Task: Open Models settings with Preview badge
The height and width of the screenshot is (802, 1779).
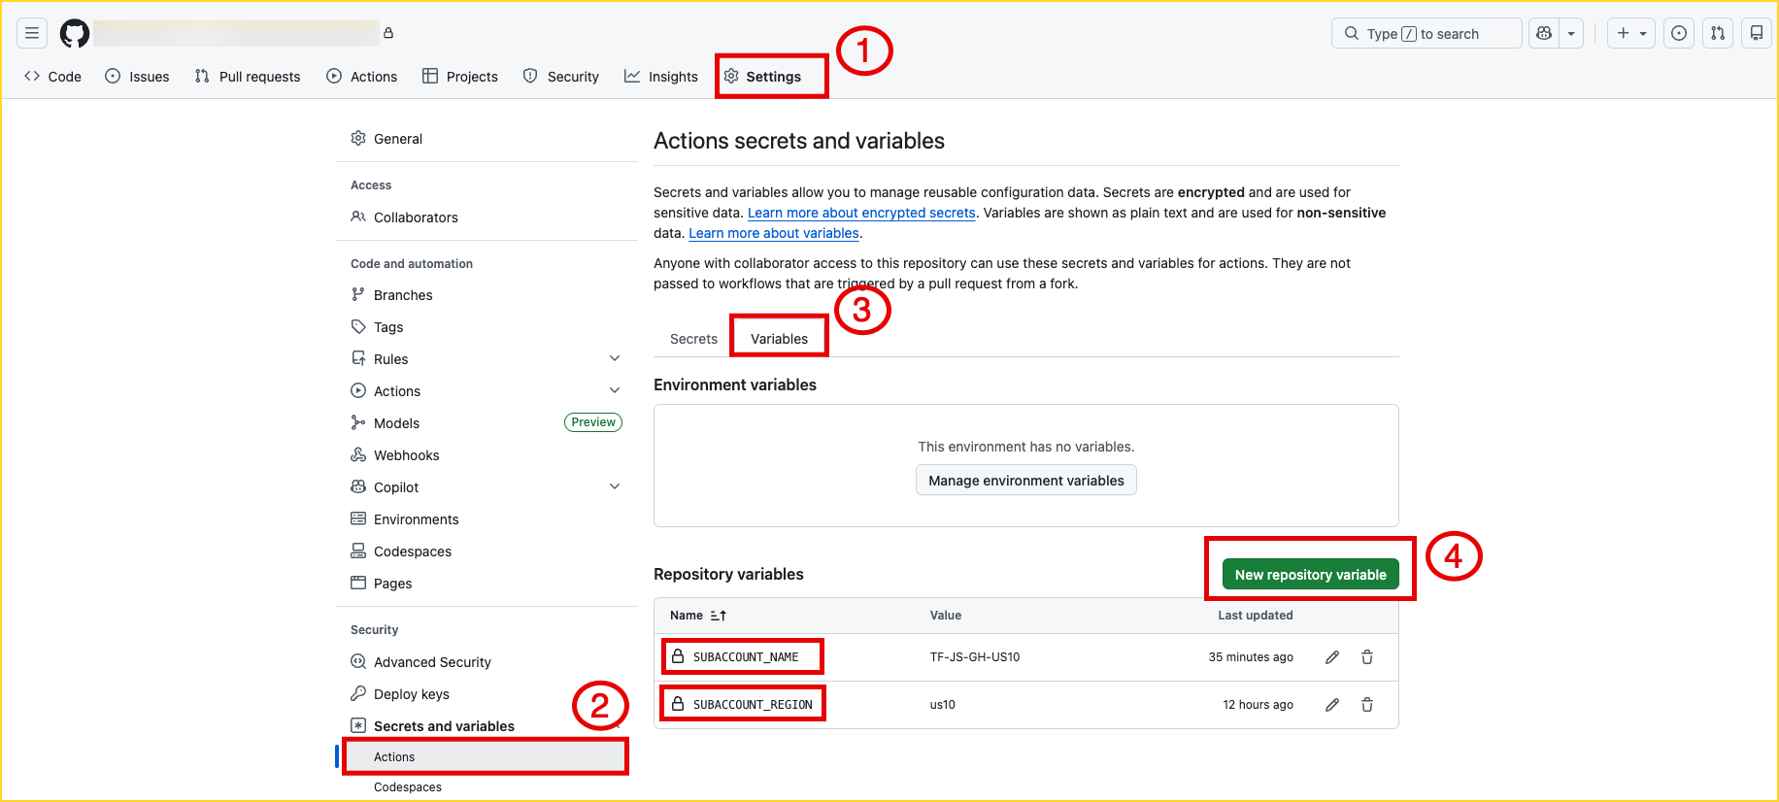Action: pos(487,423)
